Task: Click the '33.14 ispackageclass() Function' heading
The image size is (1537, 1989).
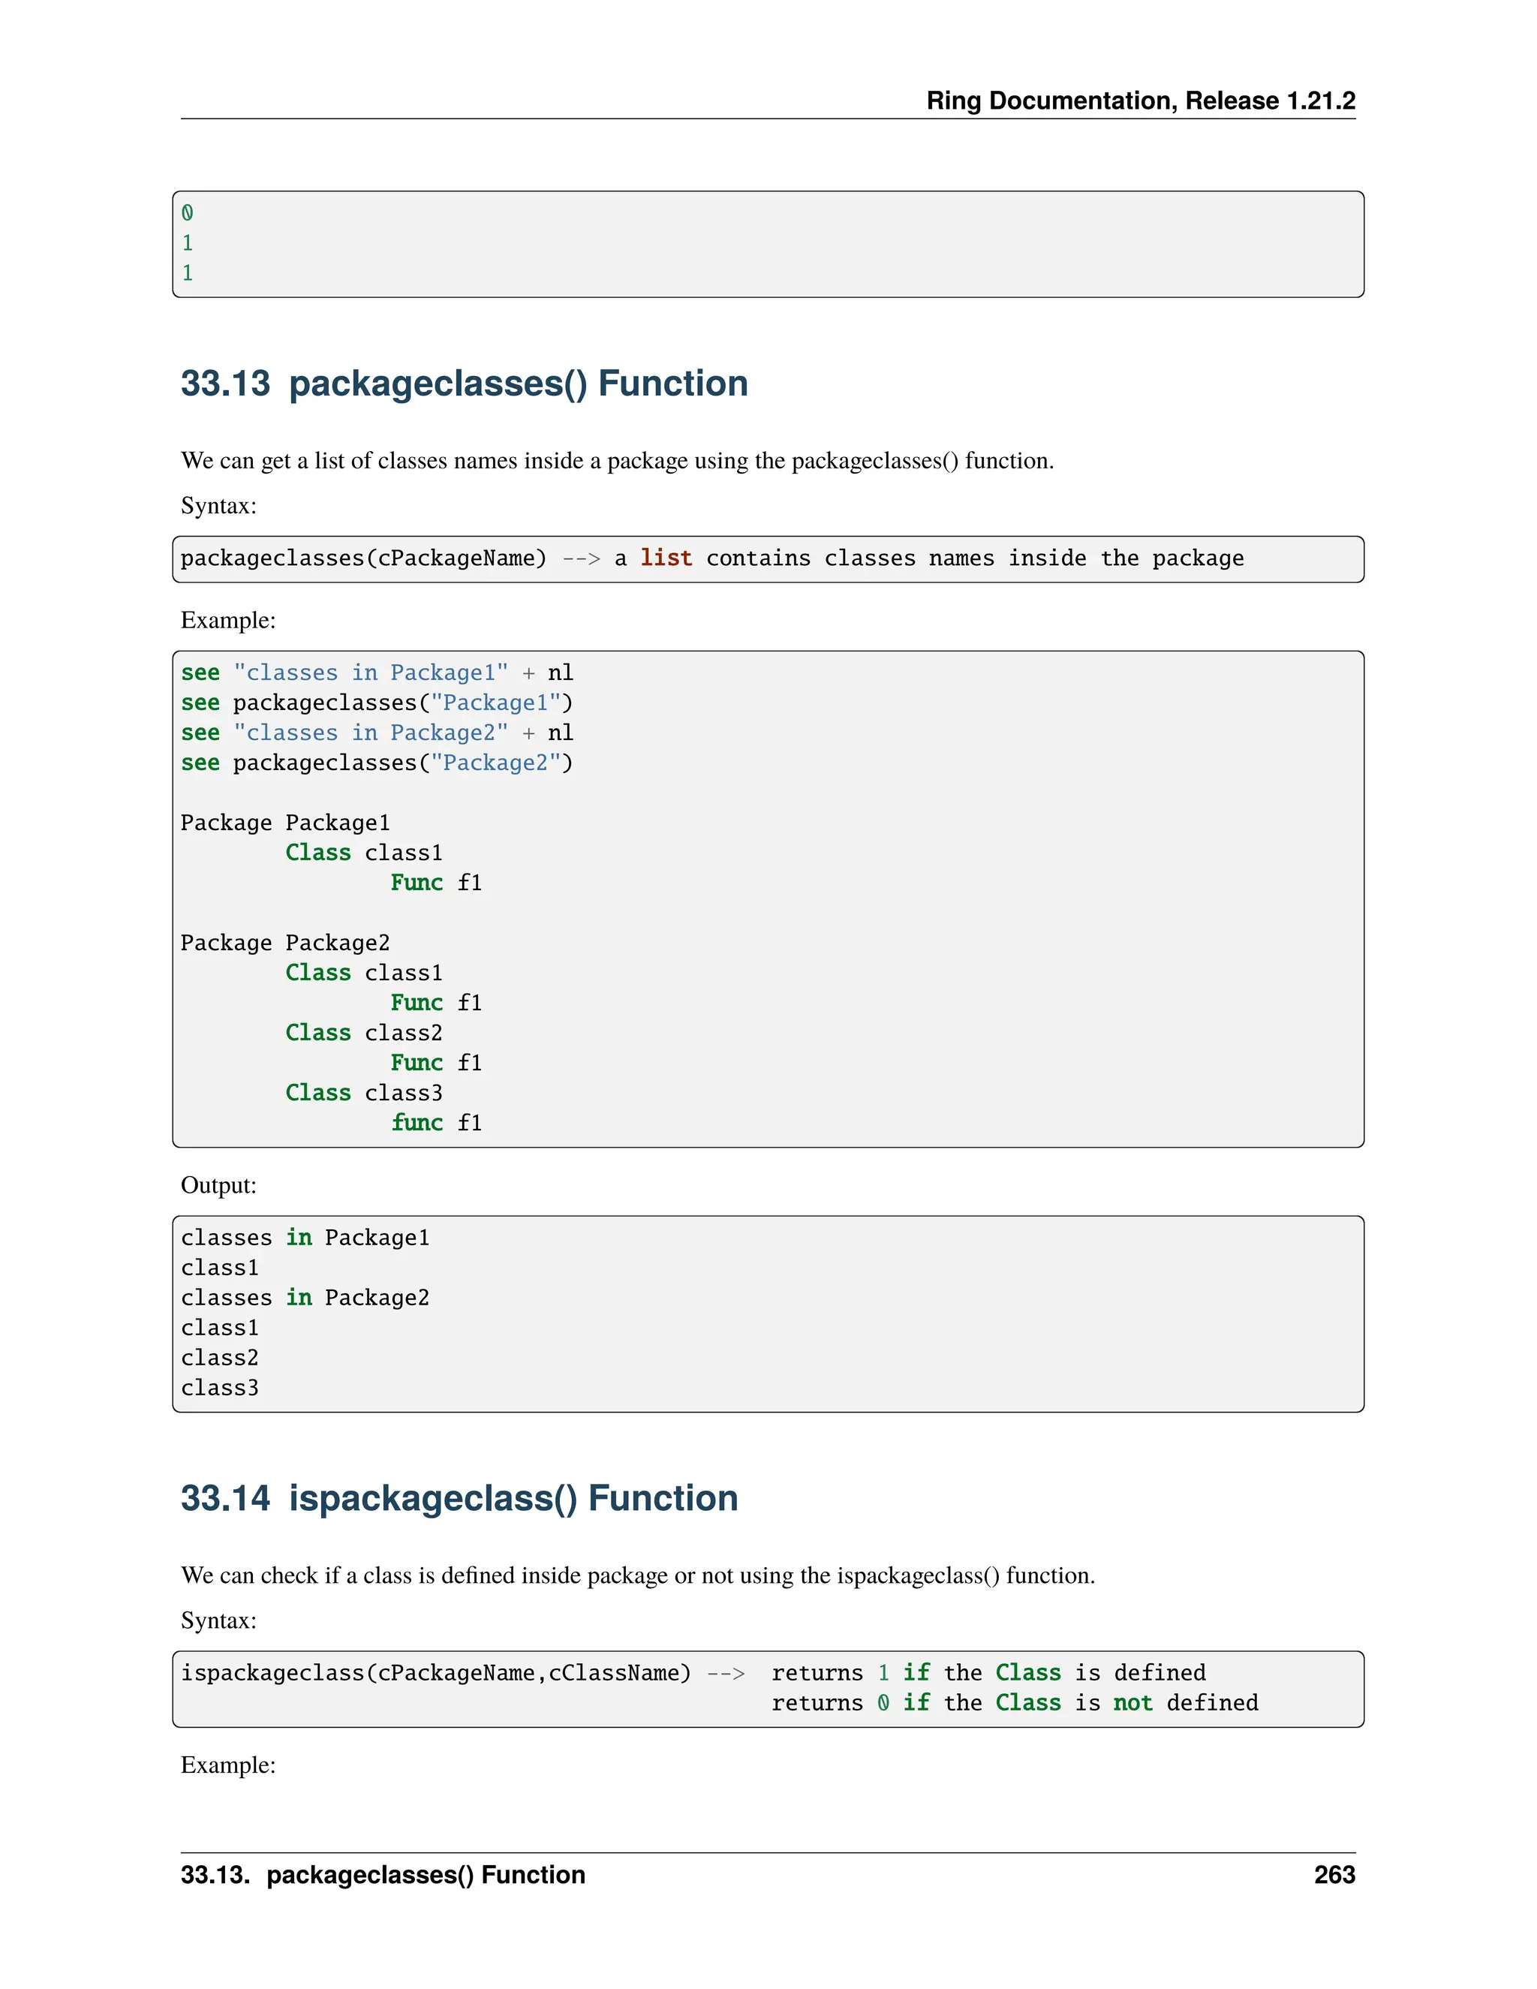Action: [459, 1498]
